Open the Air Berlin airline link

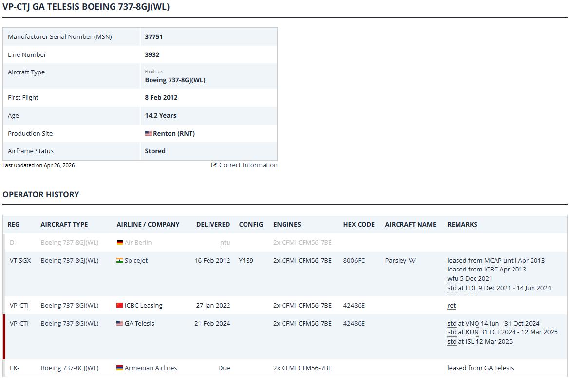(x=138, y=243)
